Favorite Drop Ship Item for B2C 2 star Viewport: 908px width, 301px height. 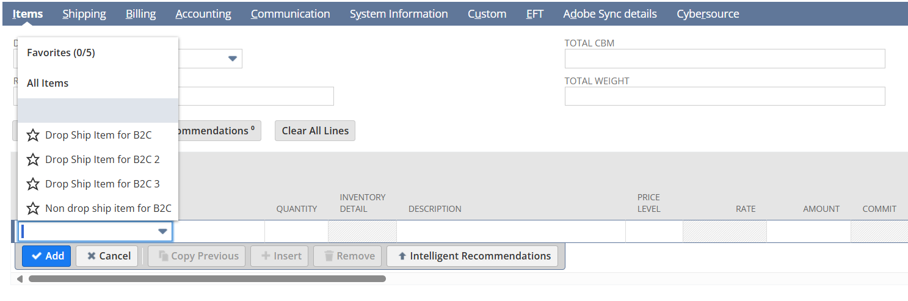(x=33, y=160)
